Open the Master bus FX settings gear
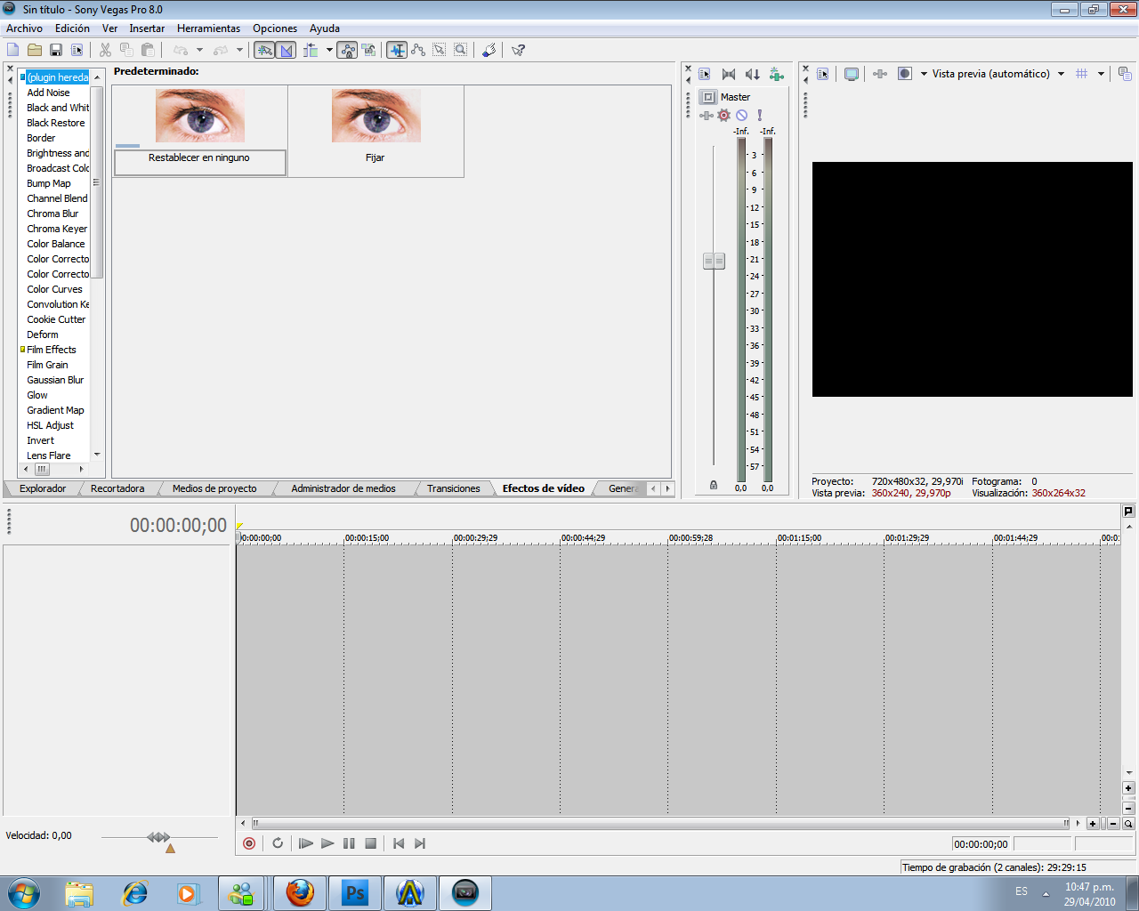The width and height of the screenshot is (1139, 911). pos(723,115)
